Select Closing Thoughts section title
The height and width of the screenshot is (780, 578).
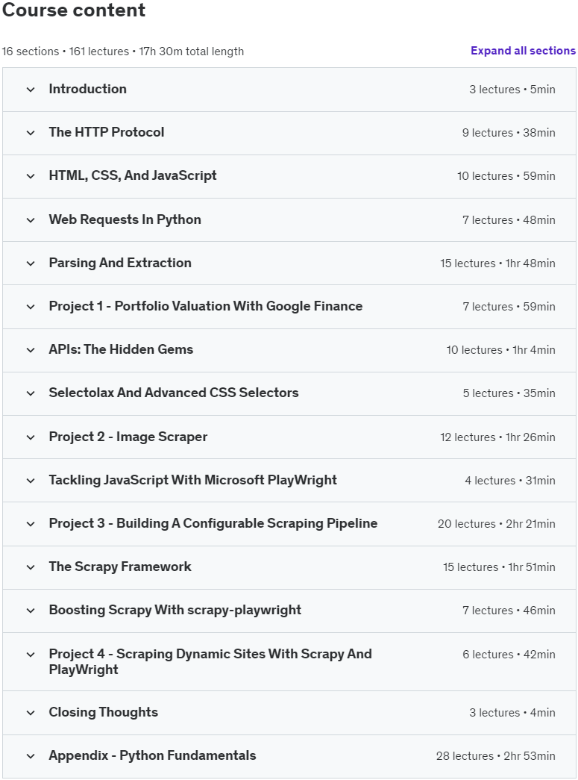tap(104, 712)
